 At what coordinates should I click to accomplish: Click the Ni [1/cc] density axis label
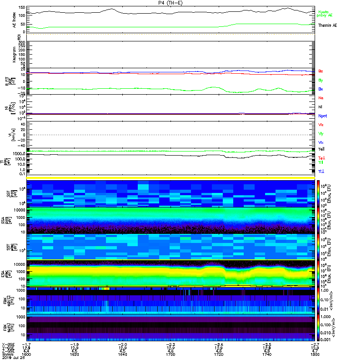pyautogui.click(x=10, y=108)
